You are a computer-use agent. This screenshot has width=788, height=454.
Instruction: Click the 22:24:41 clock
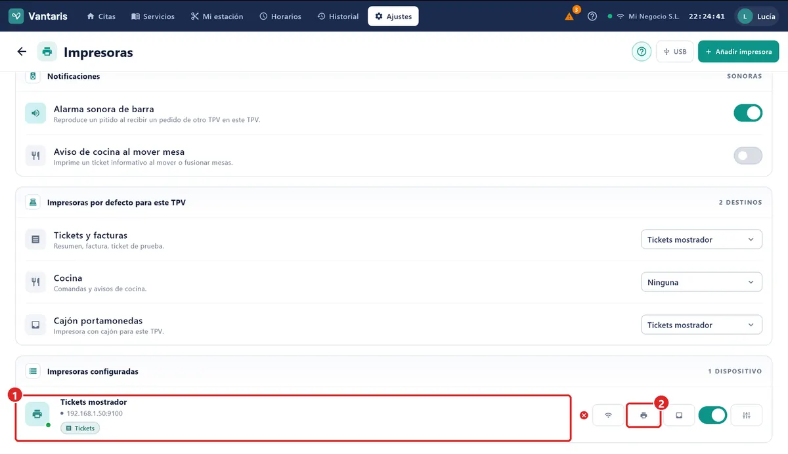707,16
